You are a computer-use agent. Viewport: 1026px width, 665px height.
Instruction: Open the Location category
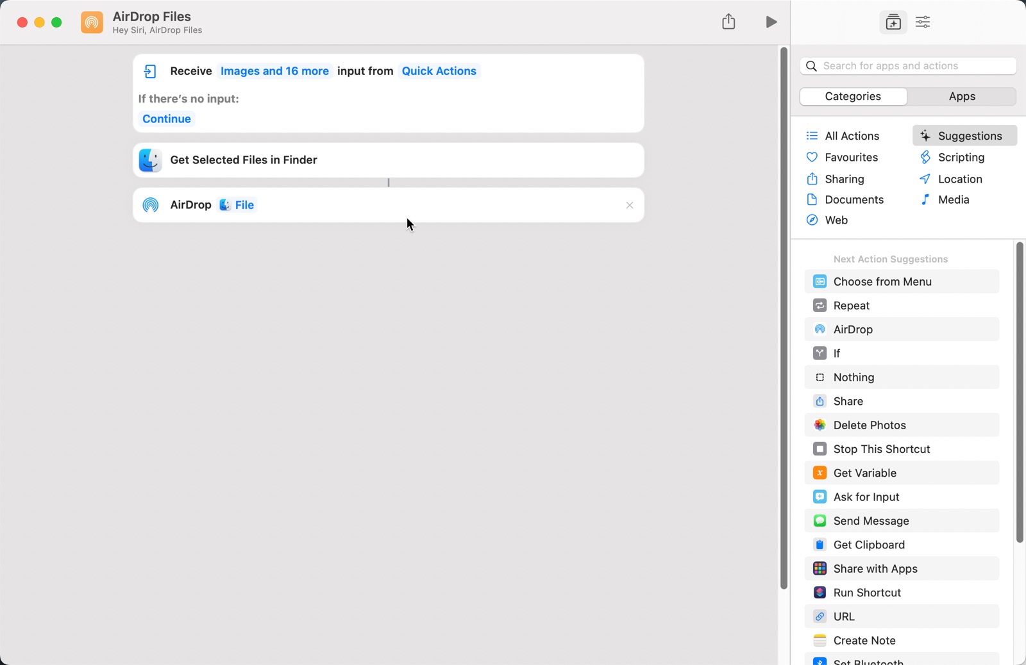(950, 179)
